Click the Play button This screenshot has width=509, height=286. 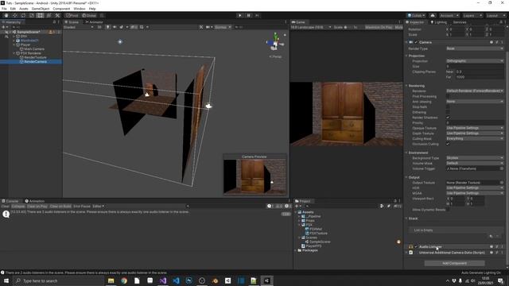[x=240, y=15]
